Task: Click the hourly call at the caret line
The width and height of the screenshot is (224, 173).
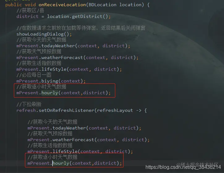Action: (x=61, y=163)
